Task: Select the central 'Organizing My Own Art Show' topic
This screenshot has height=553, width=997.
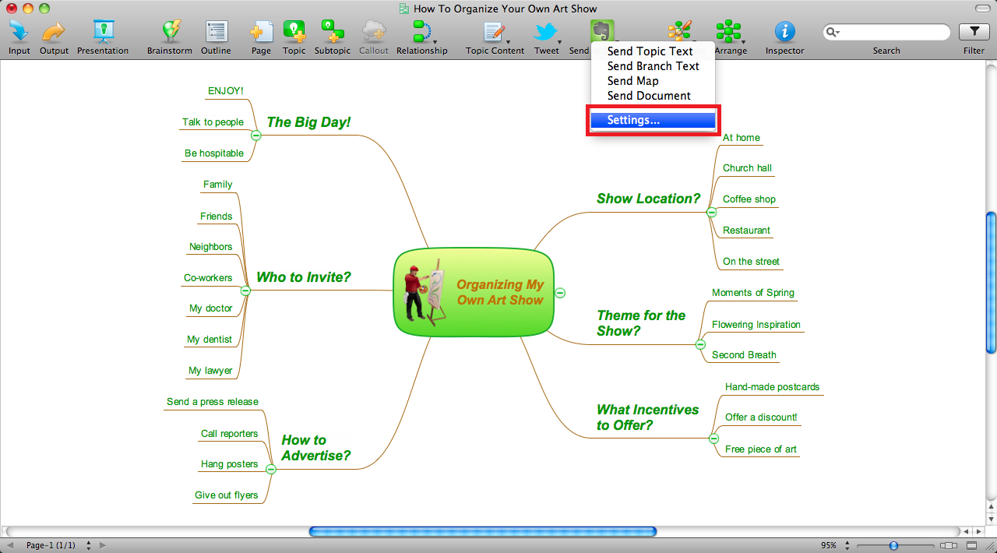Action: 474,292
